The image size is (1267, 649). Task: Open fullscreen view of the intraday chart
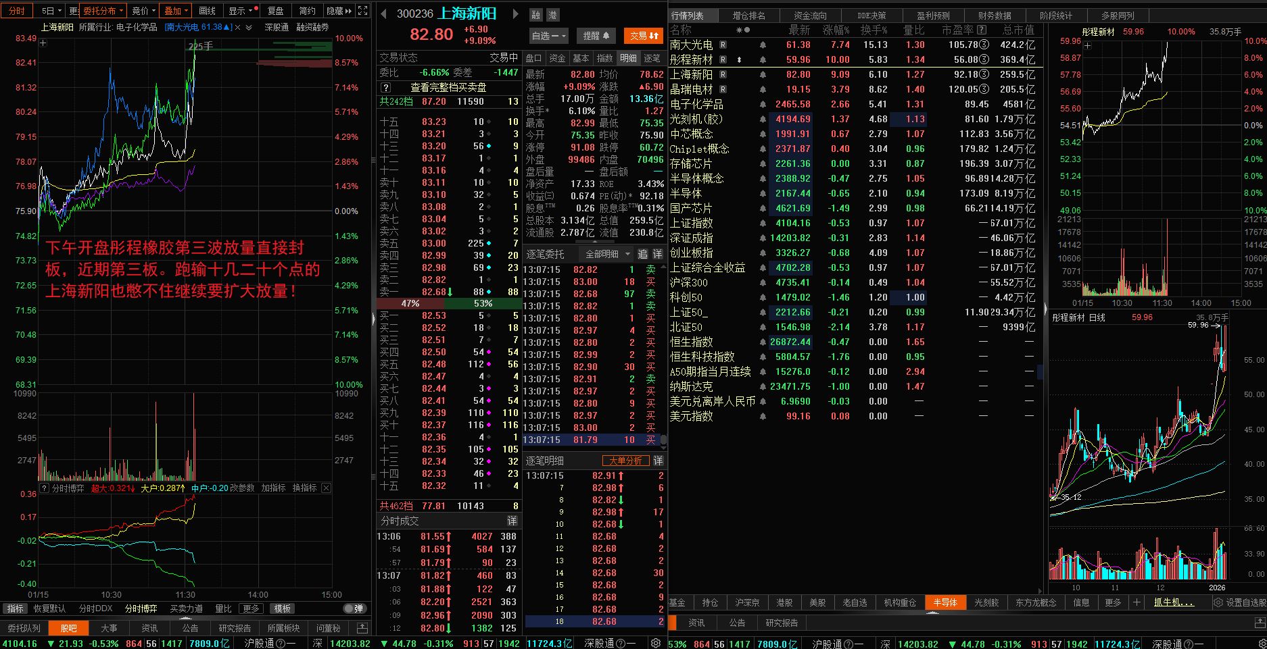pyautogui.click(x=363, y=11)
